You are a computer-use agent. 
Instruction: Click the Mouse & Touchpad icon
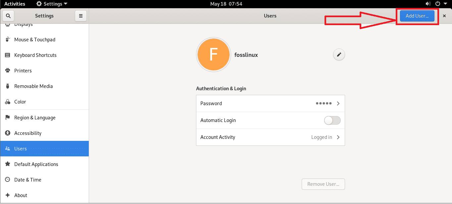point(7,39)
